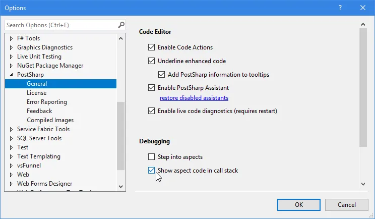Click settings pane scroll up arrow

363,24
